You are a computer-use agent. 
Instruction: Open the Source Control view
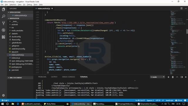tap(3, 23)
